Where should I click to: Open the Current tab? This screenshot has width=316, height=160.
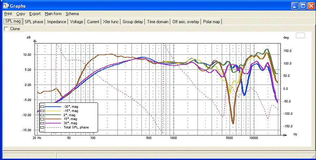coord(93,22)
